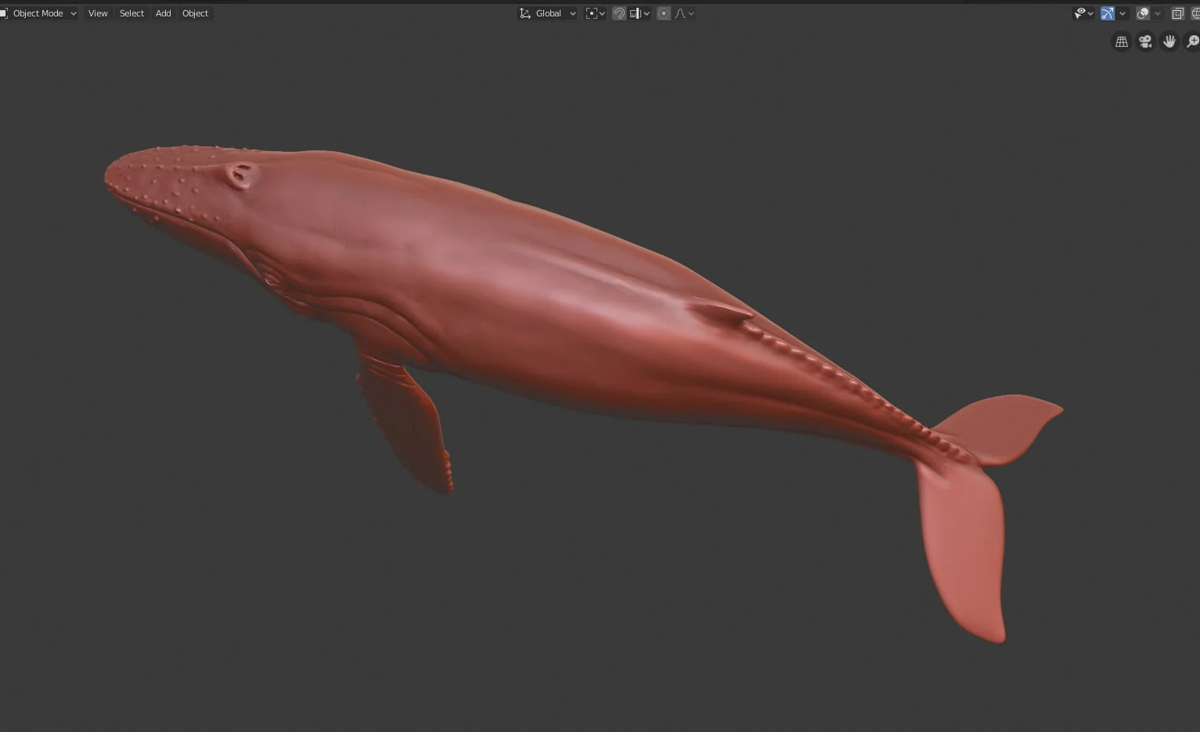Open the Object Mode dropdown
The image size is (1200, 732).
pos(41,13)
